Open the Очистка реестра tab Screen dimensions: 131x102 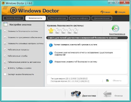[58, 18]
